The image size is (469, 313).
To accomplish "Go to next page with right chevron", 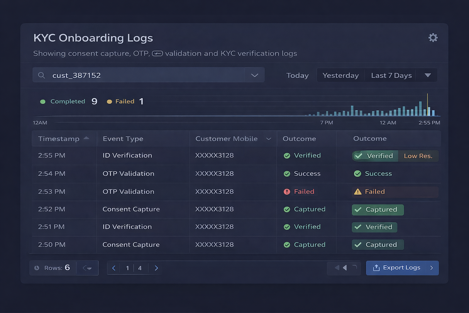I will point(156,268).
